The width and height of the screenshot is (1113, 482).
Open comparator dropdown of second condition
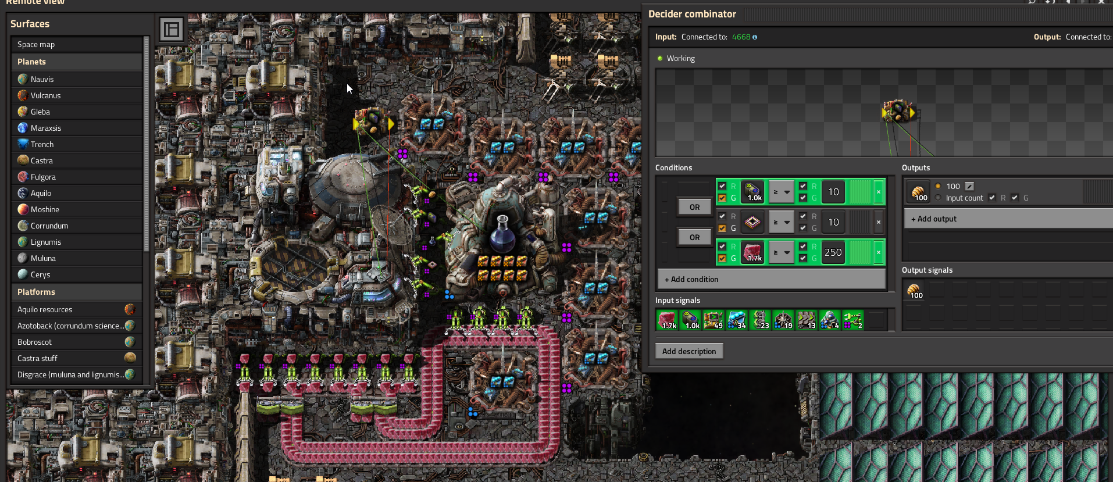(781, 222)
